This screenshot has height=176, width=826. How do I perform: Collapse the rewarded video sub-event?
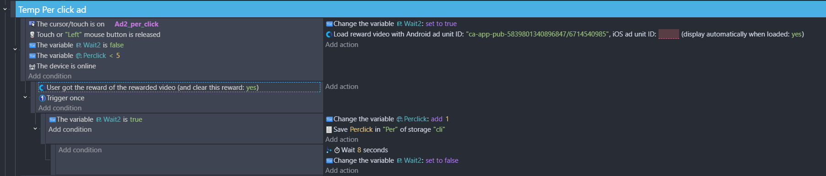25,97
